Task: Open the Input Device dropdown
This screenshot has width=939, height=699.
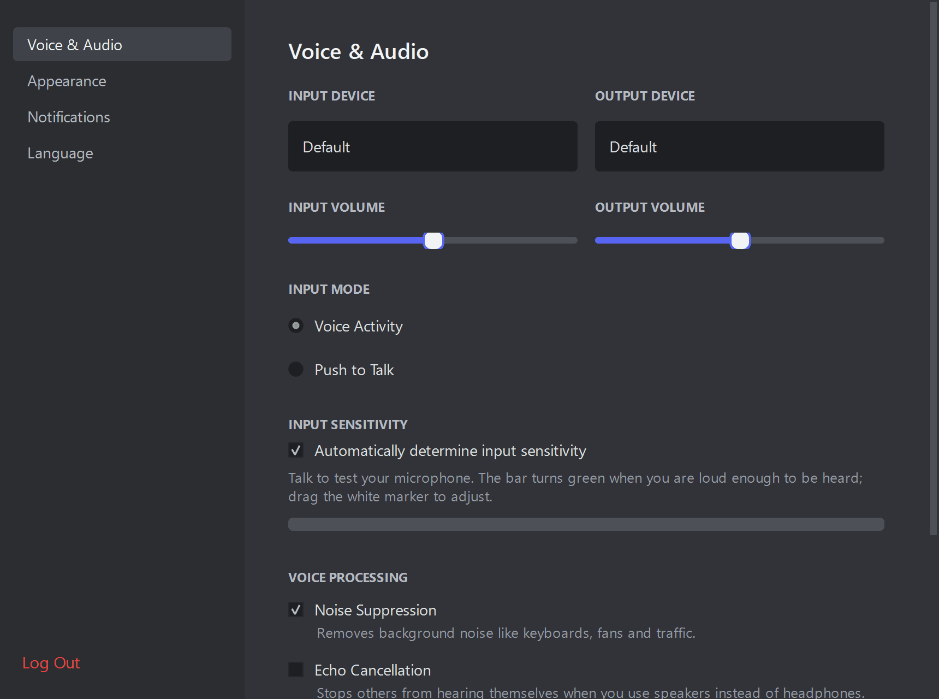Action: click(433, 146)
